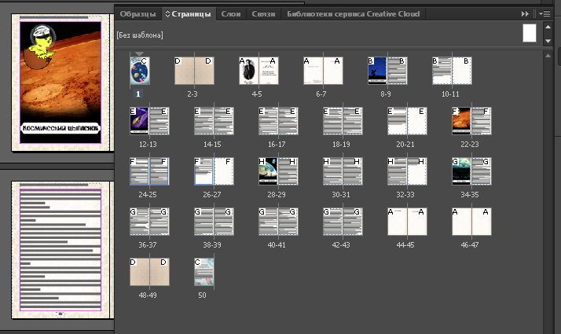Viewport: 561px width, 334px height.
Task: Click the page number label 48-49
Action: coord(149,295)
